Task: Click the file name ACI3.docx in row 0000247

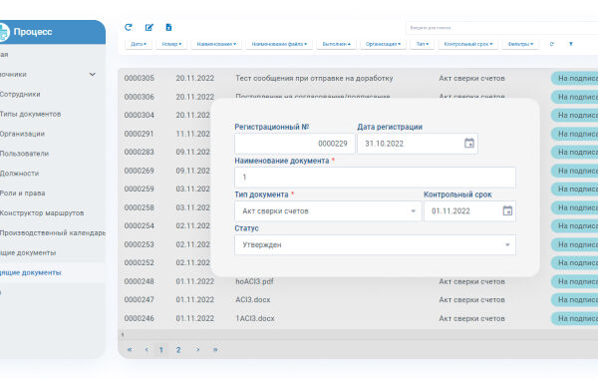Action: (253, 300)
